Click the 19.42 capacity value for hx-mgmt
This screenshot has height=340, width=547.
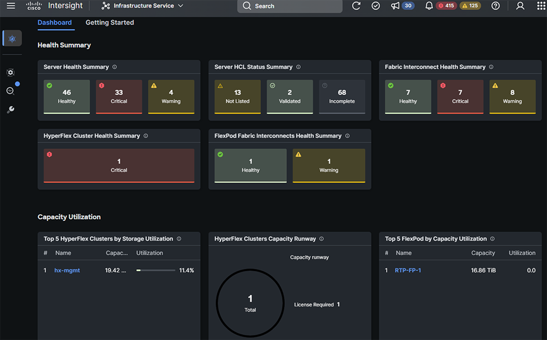(115, 270)
